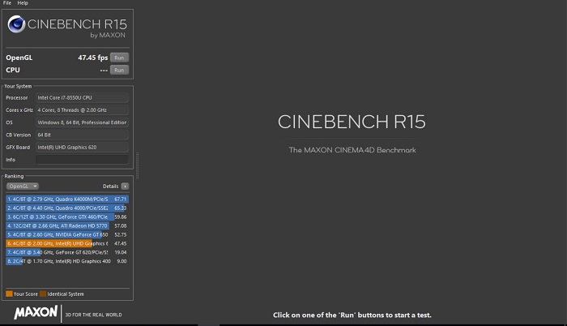This screenshot has height=326, width=567.
Task: Click the Identical System legend swatch
Action: point(43,294)
